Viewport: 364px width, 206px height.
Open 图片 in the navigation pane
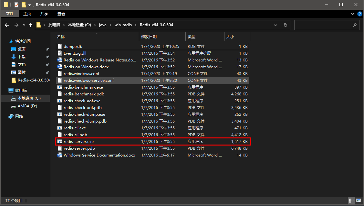(x=22, y=72)
